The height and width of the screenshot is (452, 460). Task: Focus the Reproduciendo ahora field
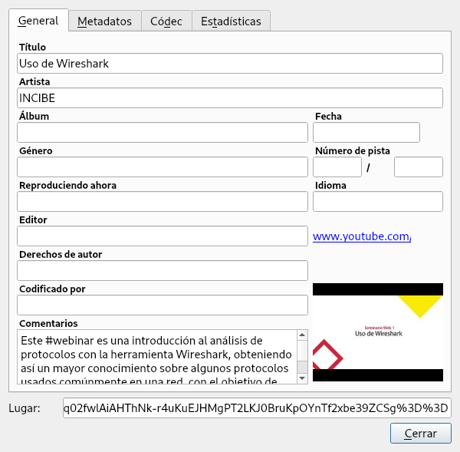tap(163, 202)
